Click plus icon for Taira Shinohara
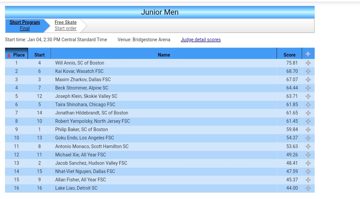 click(x=308, y=104)
